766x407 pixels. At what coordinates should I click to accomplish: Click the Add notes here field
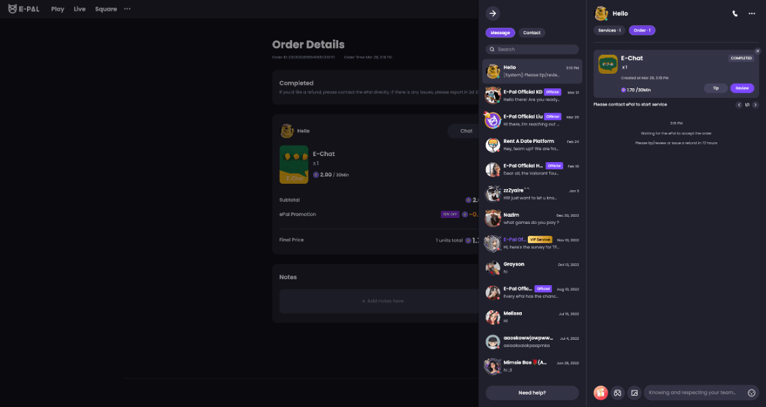(x=382, y=301)
